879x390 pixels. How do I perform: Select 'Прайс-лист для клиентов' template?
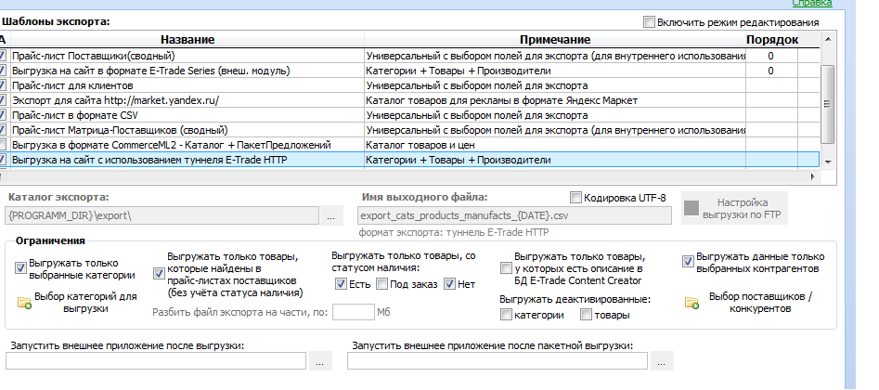(409, 85)
